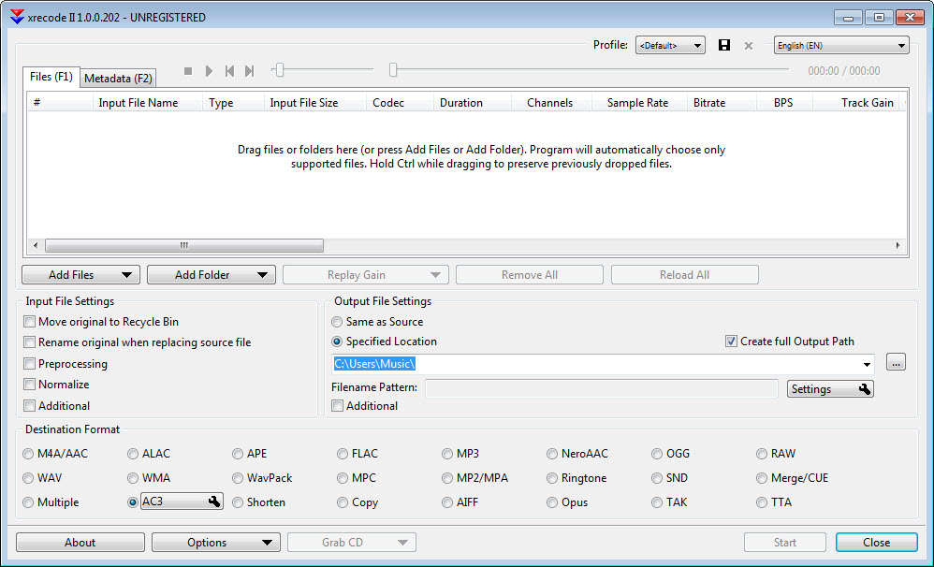
Task: Skip to the next track icon
Action: (x=250, y=71)
